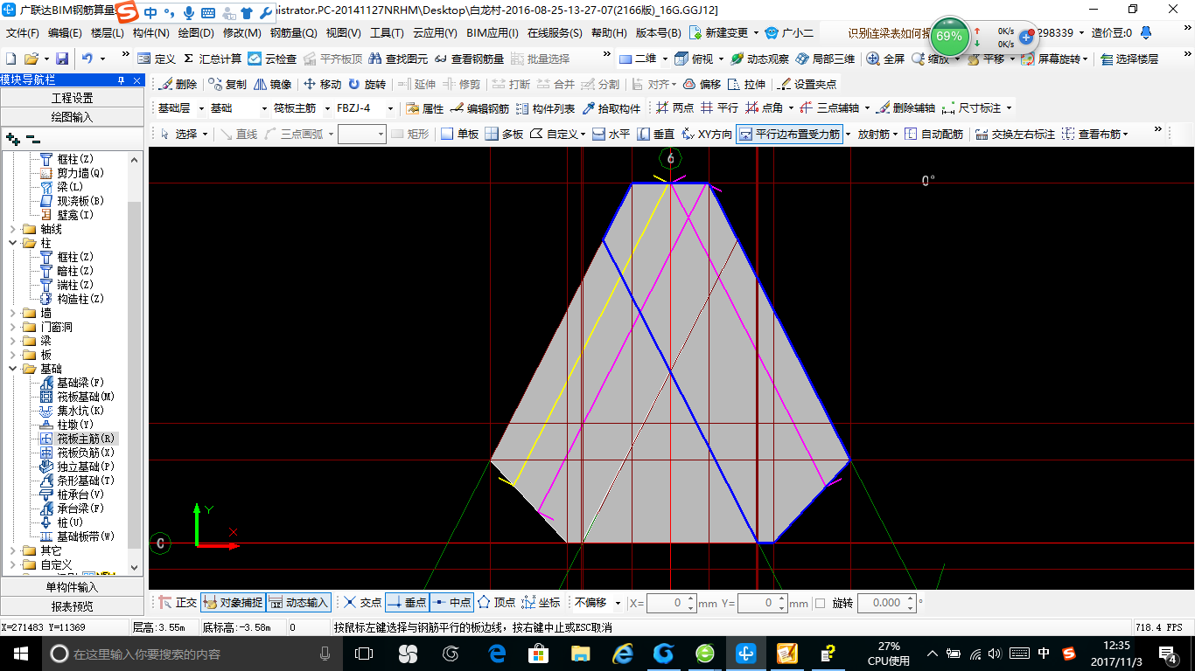Toggle 对象捕捉 object snap
The image size is (1195, 671).
(232, 603)
